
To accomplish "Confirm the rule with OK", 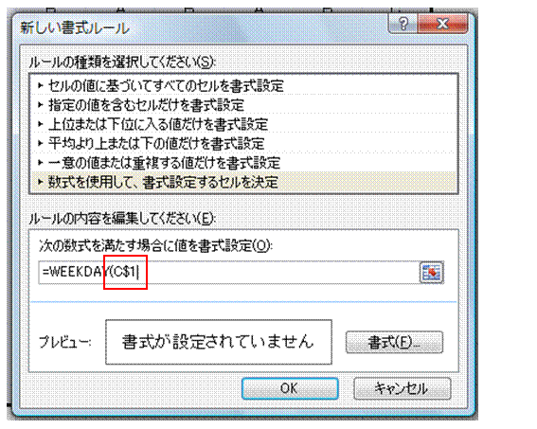I will tap(290, 388).
